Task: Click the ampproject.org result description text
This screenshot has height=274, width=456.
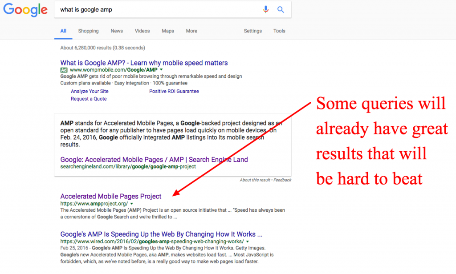Action: tap(173, 214)
